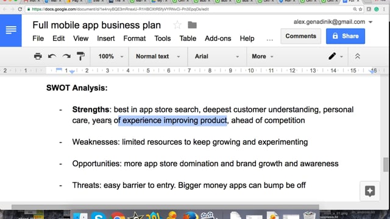Open the Table menu

point(188,38)
